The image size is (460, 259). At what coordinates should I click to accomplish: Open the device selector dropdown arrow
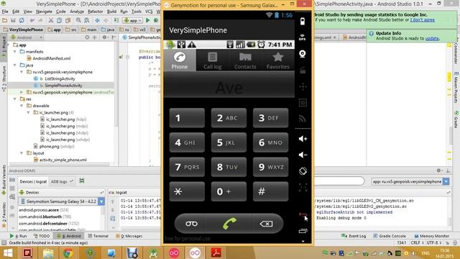tap(101, 201)
